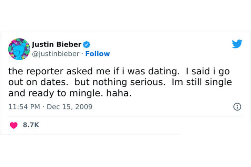Like the tweet with the pink heart
251x167 pixels.
pos(14,125)
